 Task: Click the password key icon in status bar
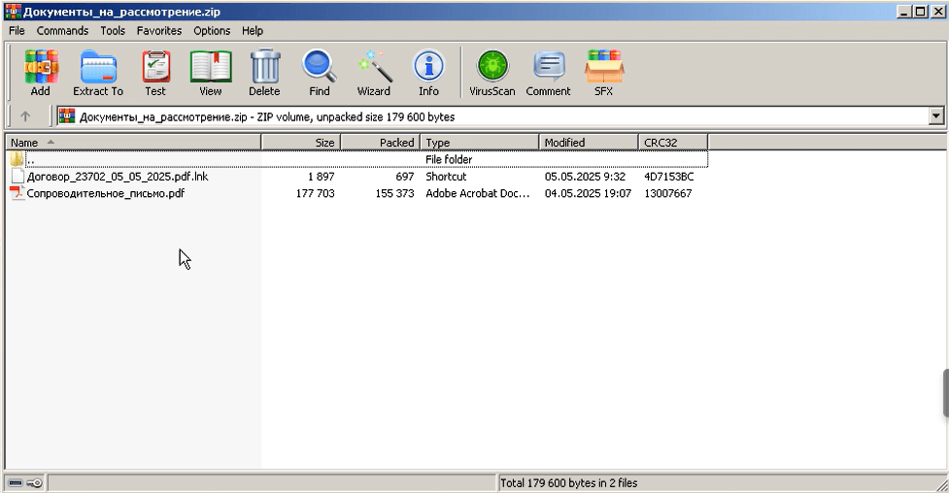click(35, 482)
